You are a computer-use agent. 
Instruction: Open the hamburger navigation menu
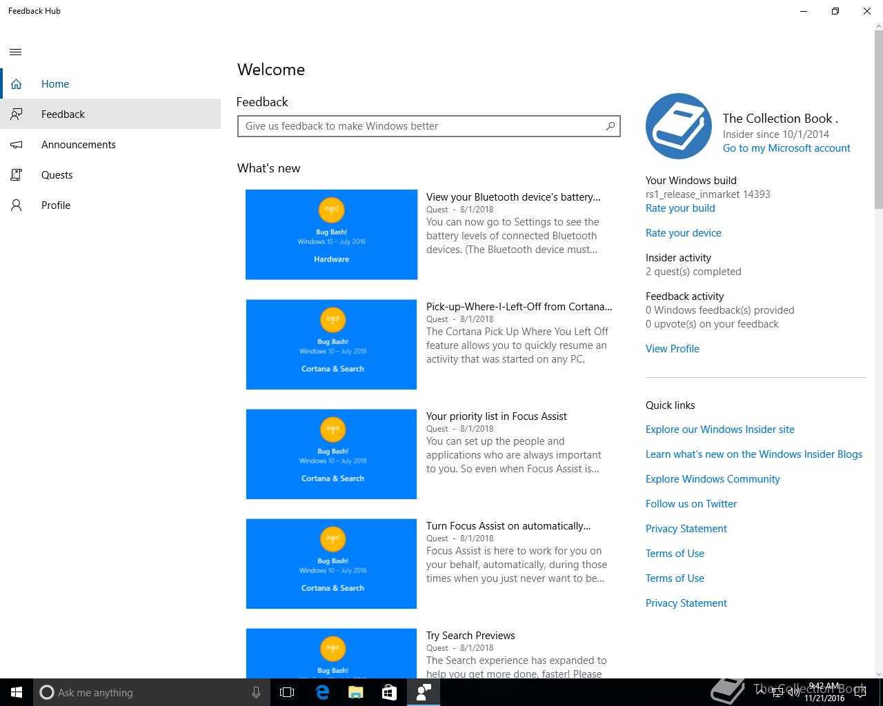pyautogui.click(x=16, y=52)
